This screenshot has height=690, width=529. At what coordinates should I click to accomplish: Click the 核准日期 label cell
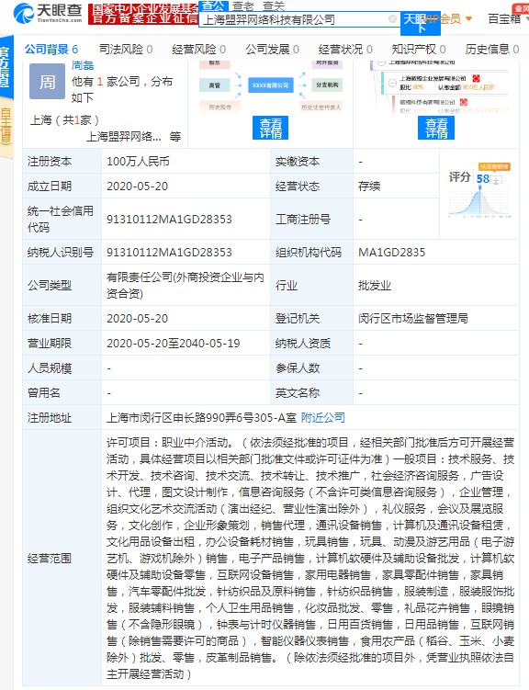click(62, 318)
